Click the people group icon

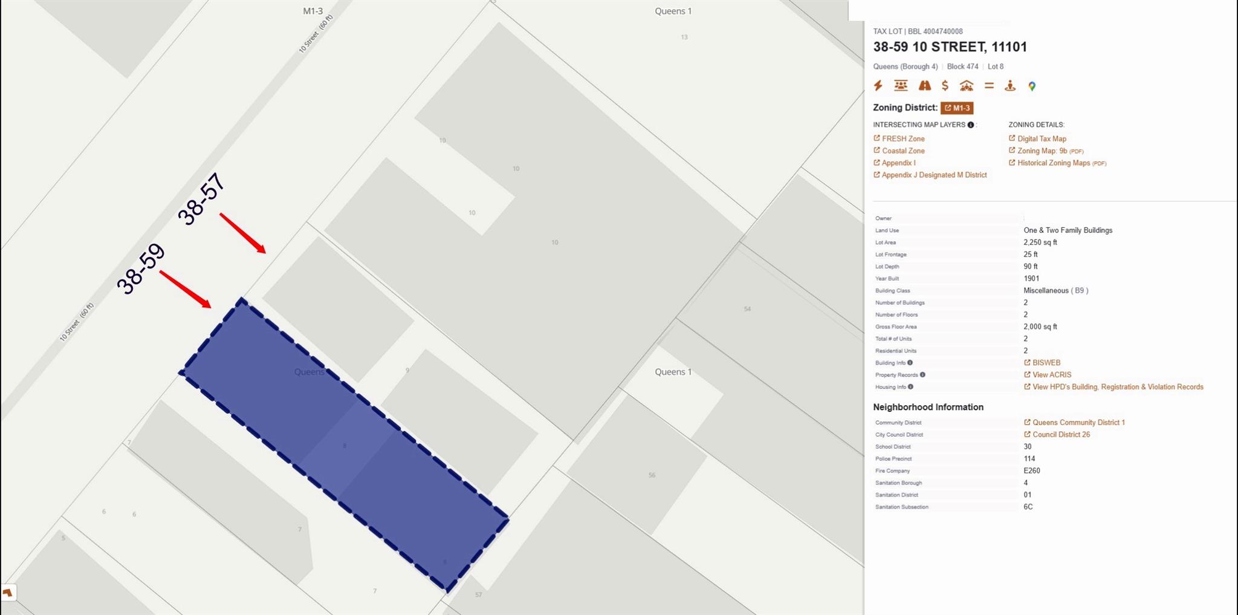pyautogui.click(x=901, y=86)
